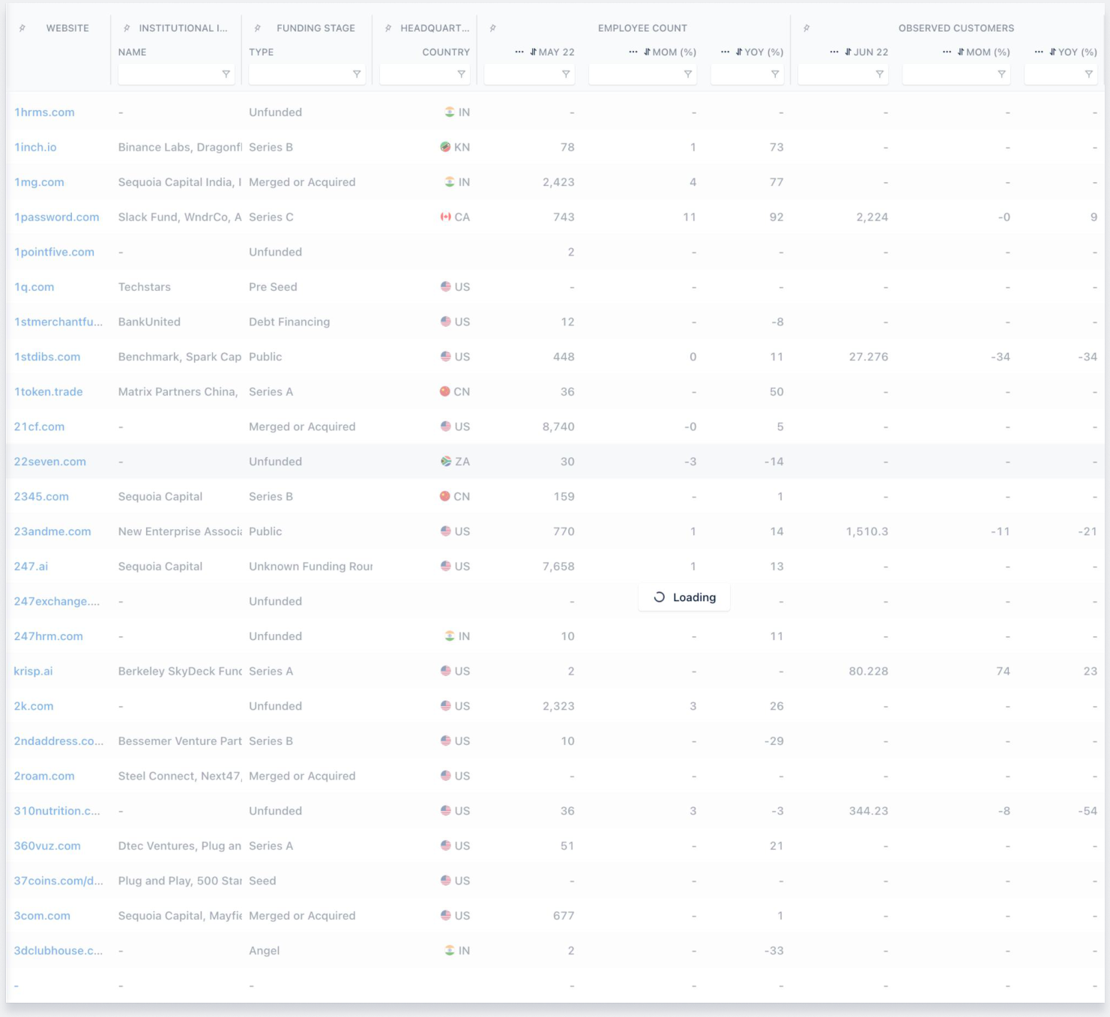Select the '27.276' observed customers value
The image size is (1110, 1017).
tap(869, 357)
